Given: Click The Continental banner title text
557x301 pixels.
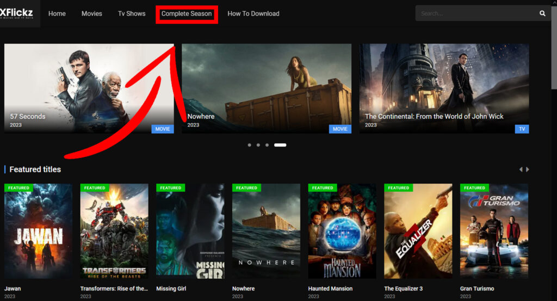Looking at the screenshot, I should click(x=434, y=117).
